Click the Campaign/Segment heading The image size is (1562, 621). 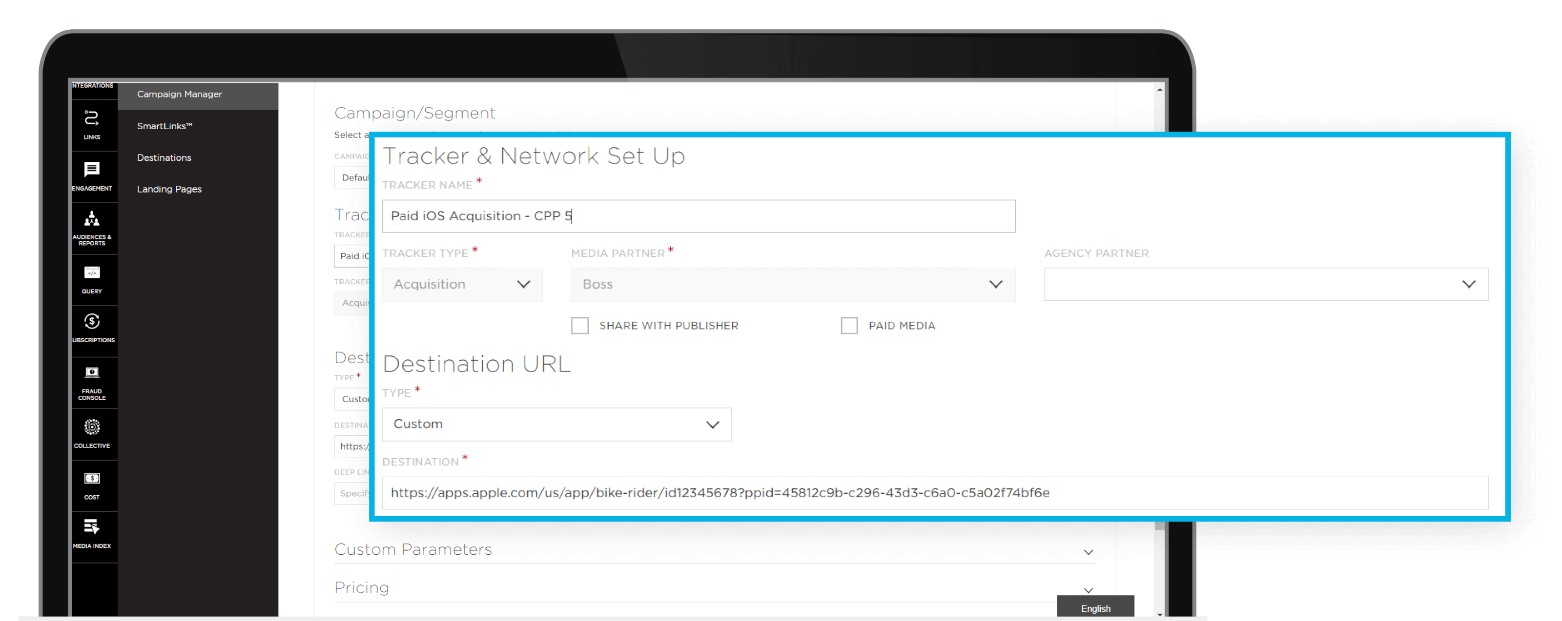(x=415, y=113)
